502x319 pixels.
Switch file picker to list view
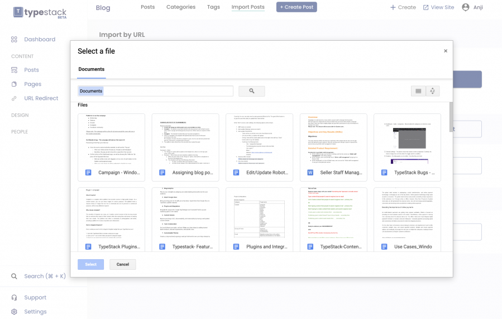(418, 91)
